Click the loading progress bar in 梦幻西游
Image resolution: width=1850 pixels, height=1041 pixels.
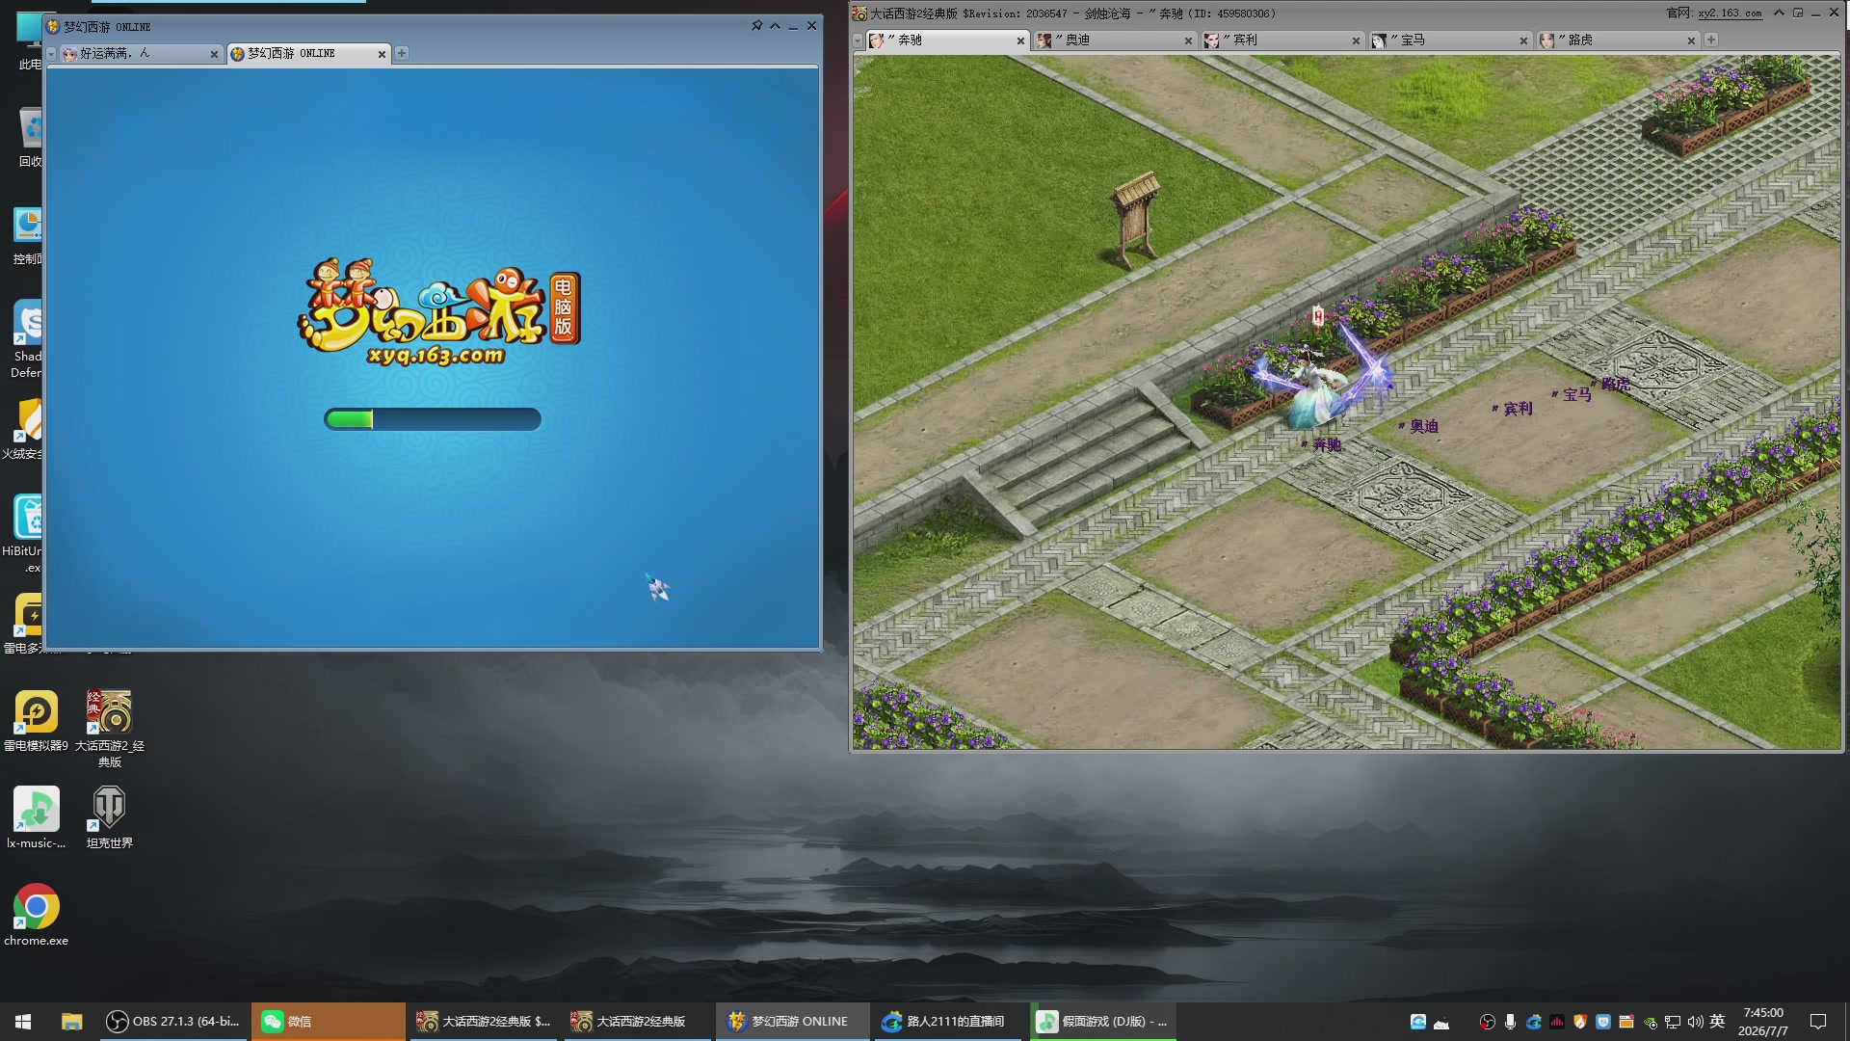(x=433, y=419)
